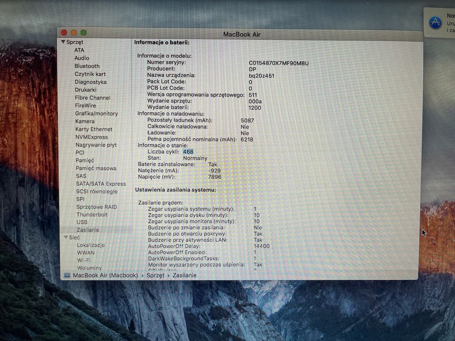Open FireWire section
This screenshot has width=455, height=341.
pyautogui.click(x=86, y=105)
